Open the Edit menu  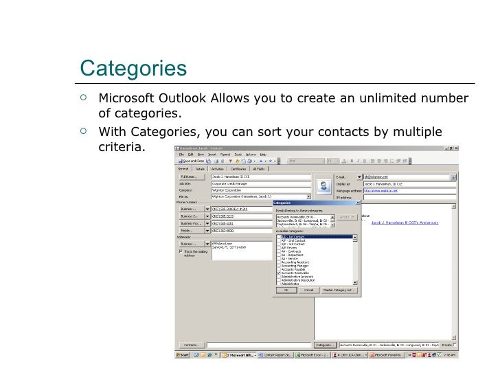pyautogui.click(x=191, y=155)
